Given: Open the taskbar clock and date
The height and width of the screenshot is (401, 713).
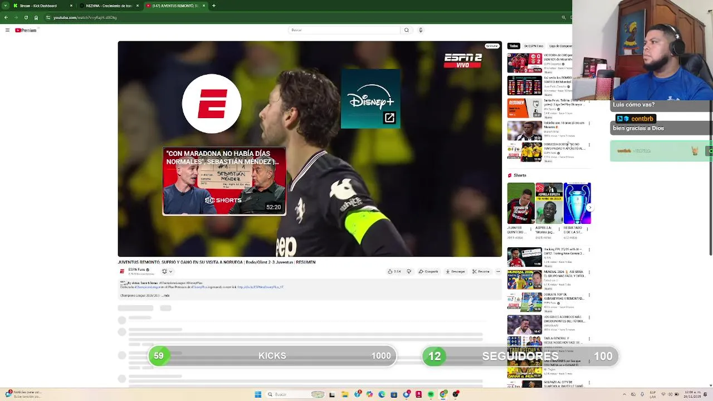Looking at the screenshot, I should (x=692, y=394).
